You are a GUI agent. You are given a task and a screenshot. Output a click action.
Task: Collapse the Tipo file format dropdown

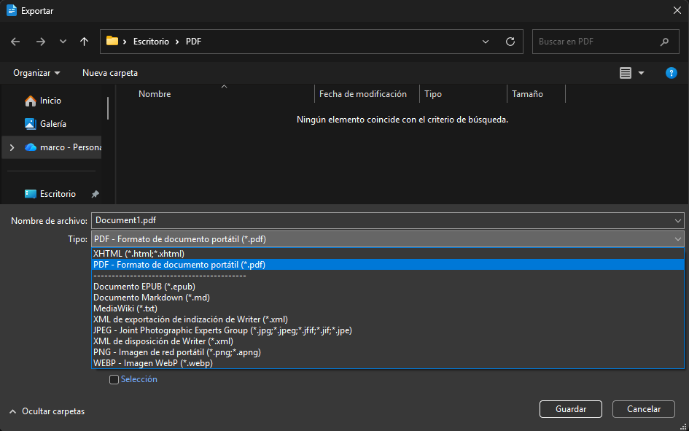point(677,239)
